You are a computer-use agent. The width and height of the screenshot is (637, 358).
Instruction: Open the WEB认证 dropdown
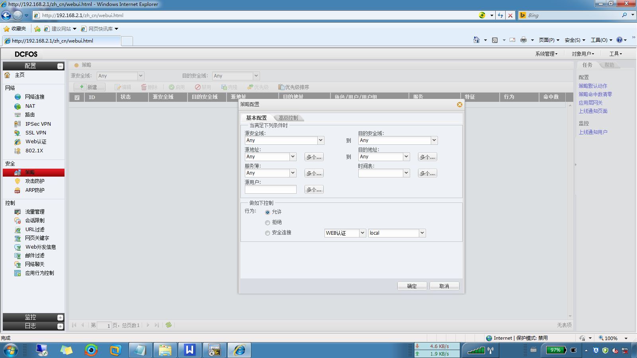362,233
